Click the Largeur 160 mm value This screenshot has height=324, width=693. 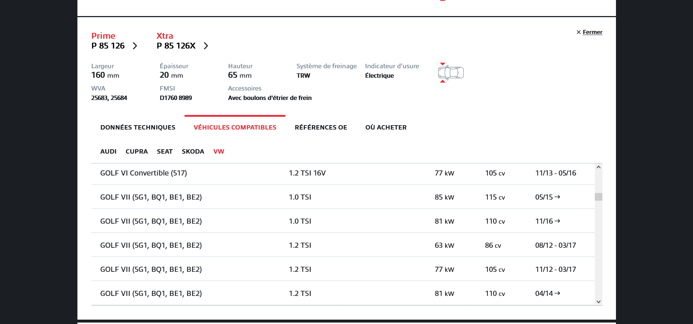tap(105, 75)
